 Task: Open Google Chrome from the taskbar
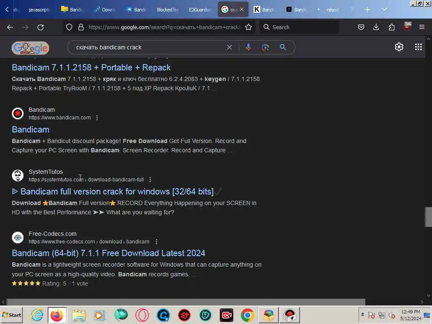click(247, 315)
